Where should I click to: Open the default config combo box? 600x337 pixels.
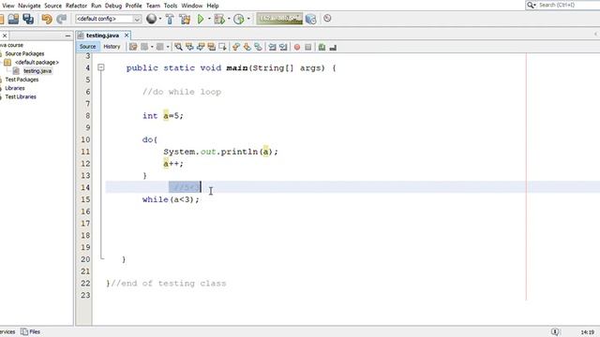pyautogui.click(x=109, y=19)
